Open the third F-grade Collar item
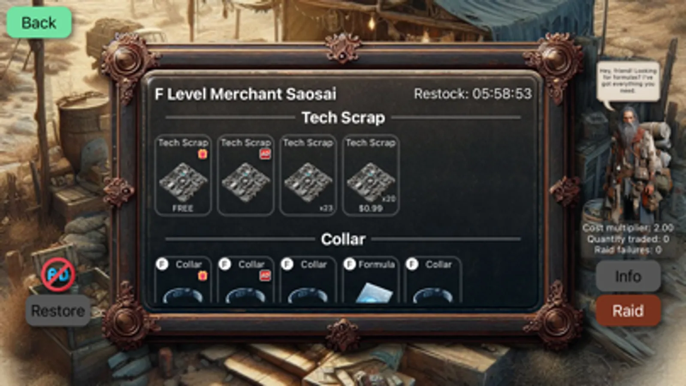Screen dimensions: 686x386 coord(308,280)
